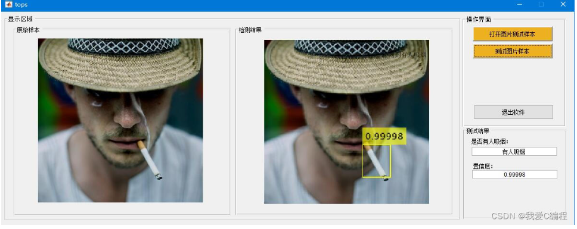The height and width of the screenshot is (229, 577).
Task: Maximize the tops window
Action: coord(541,4)
